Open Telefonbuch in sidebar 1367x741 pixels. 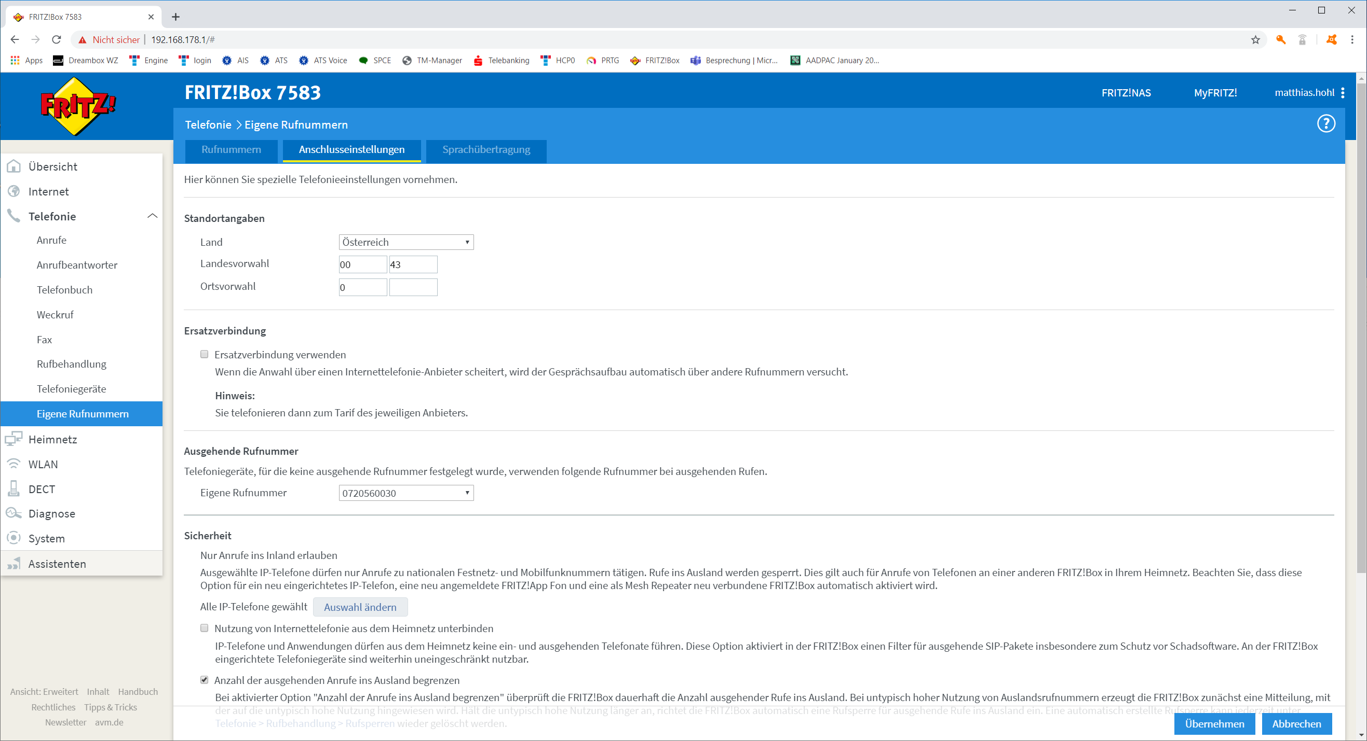coord(64,290)
